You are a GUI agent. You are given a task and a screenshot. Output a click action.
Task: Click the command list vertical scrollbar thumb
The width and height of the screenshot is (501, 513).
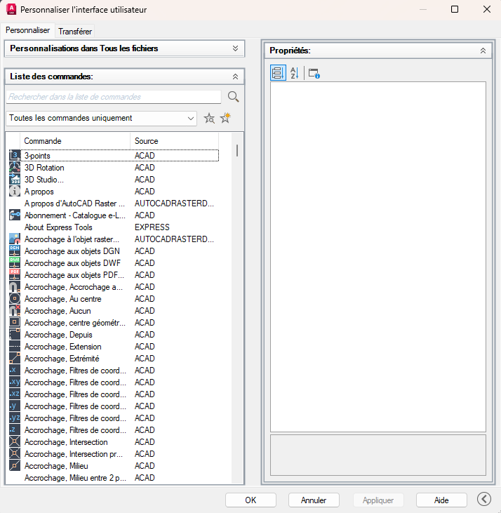[237, 150]
